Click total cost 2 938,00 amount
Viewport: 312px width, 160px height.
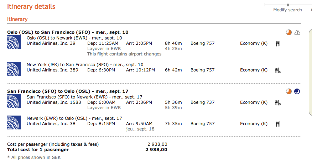point(156,150)
